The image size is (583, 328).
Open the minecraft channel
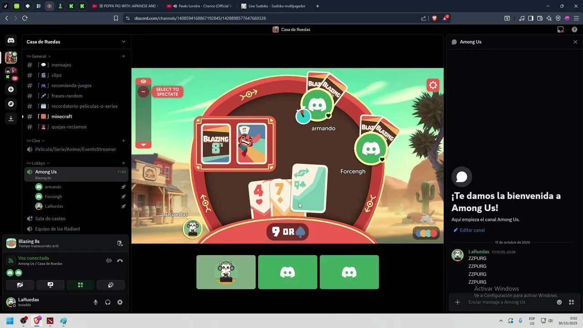[76, 117]
